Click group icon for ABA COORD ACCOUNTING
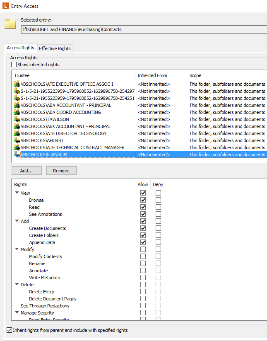This screenshot has width=267, height=341. click(17, 112)
